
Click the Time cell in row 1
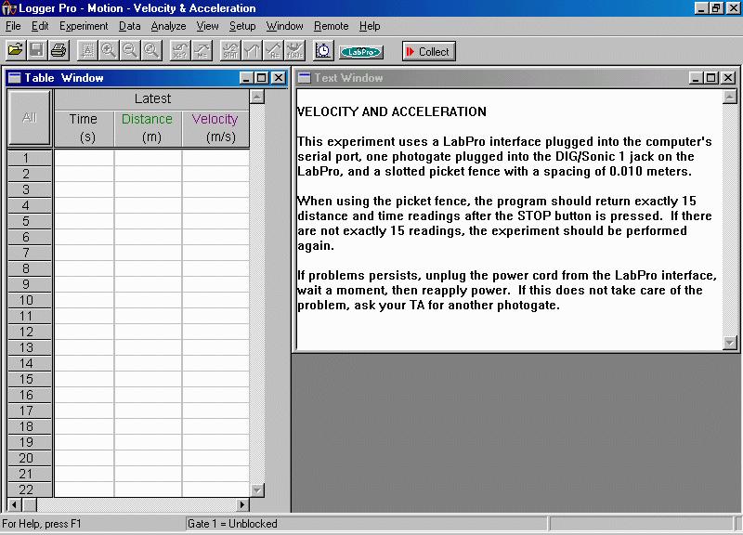tap(85, 158)
